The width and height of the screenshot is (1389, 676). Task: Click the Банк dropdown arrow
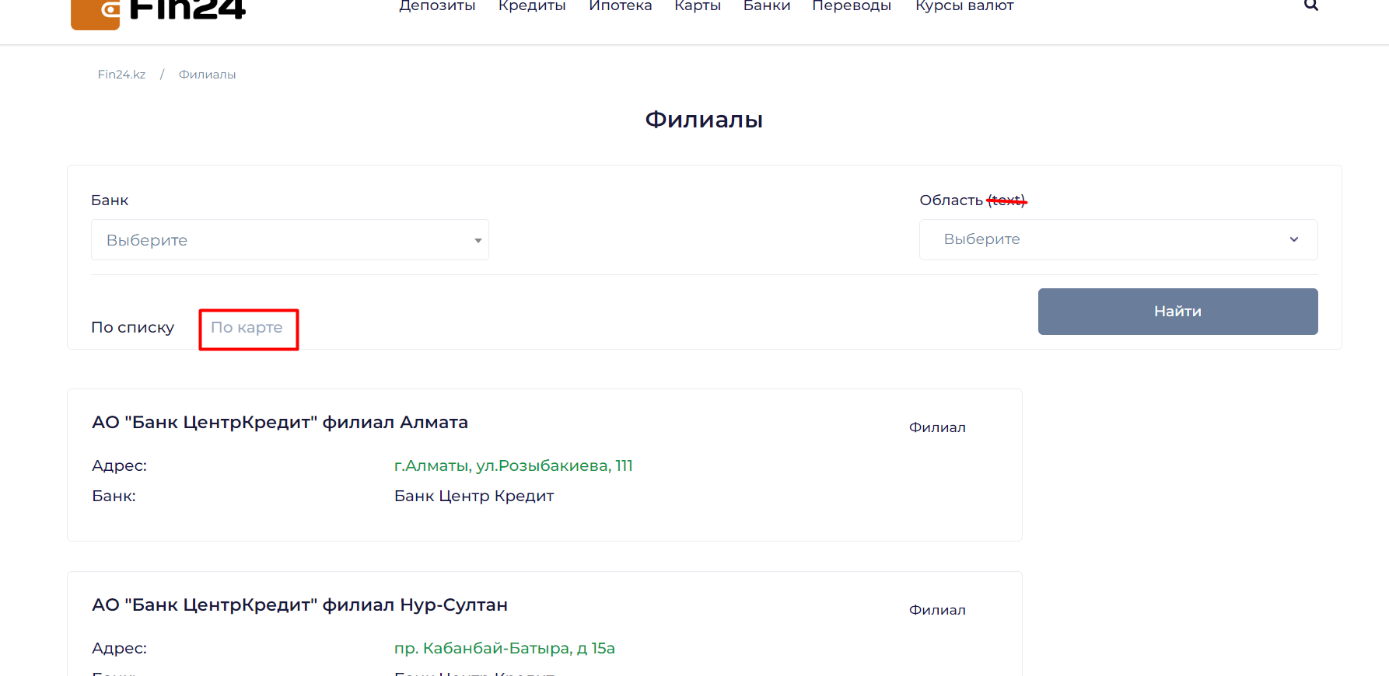(x=478, y=241)
